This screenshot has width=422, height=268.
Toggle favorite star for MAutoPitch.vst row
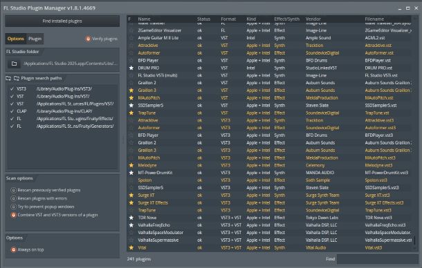click(131, 98)
